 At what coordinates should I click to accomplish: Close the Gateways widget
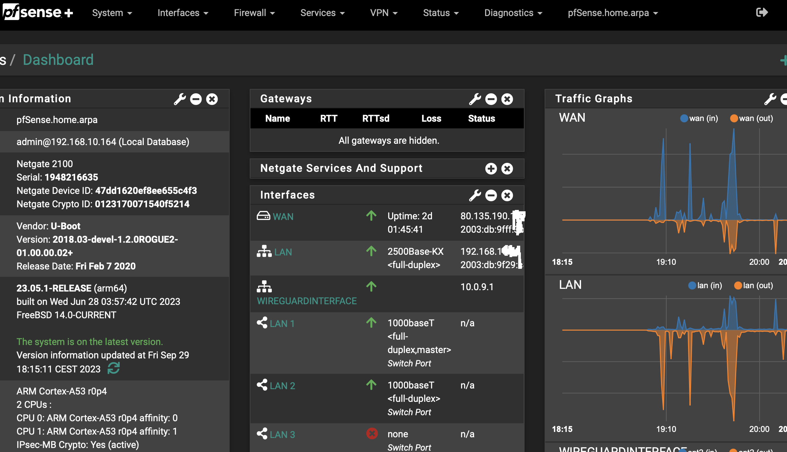pyautogui.click(x=507, y=99)
